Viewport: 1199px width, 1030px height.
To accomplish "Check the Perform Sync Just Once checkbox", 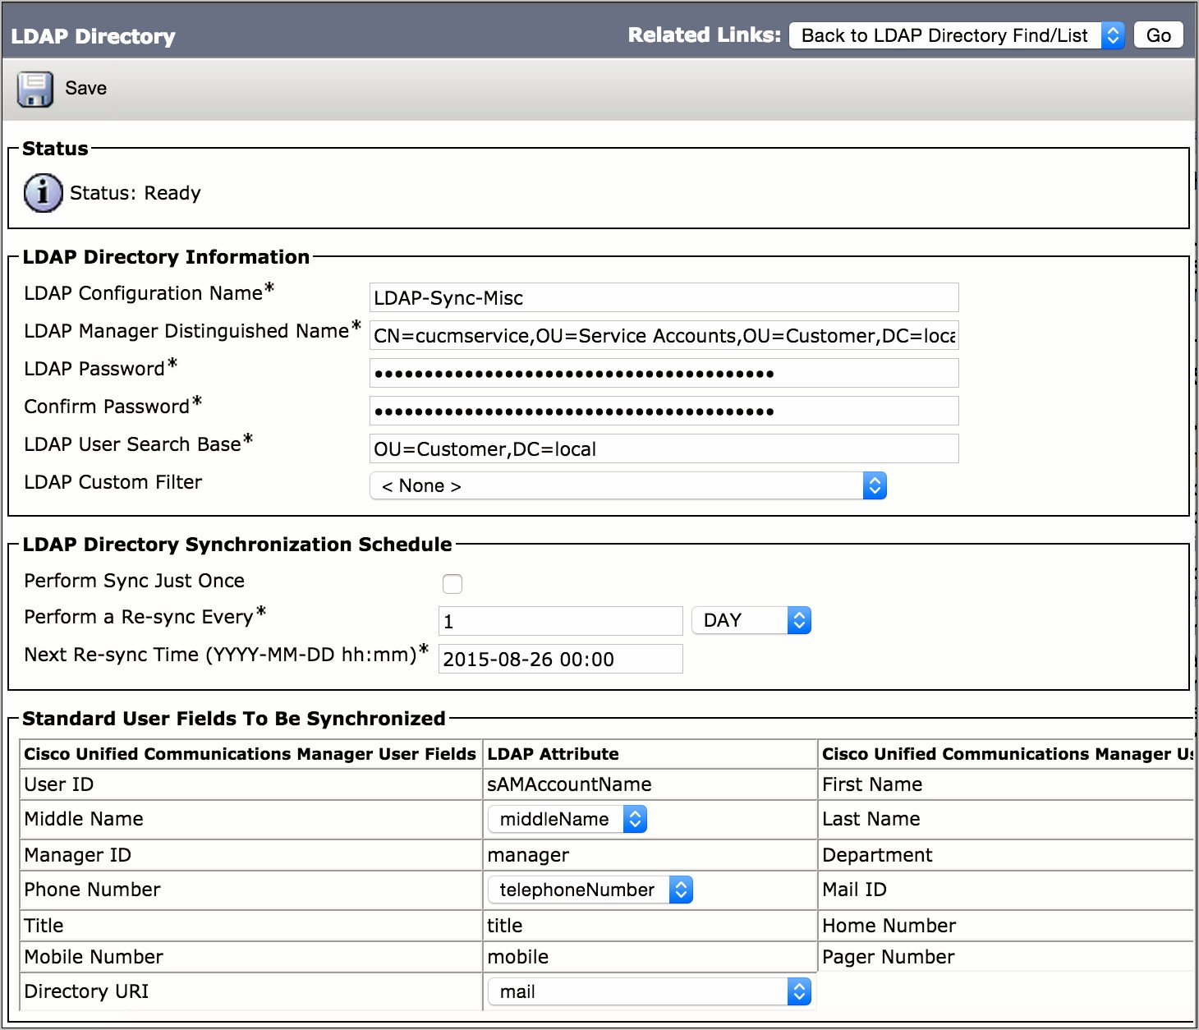I will [x=452, y=584].
